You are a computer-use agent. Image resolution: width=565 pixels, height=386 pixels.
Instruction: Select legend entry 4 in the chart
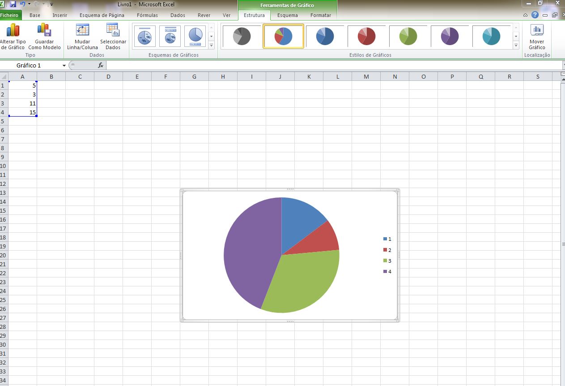click(x=387, y=272)
